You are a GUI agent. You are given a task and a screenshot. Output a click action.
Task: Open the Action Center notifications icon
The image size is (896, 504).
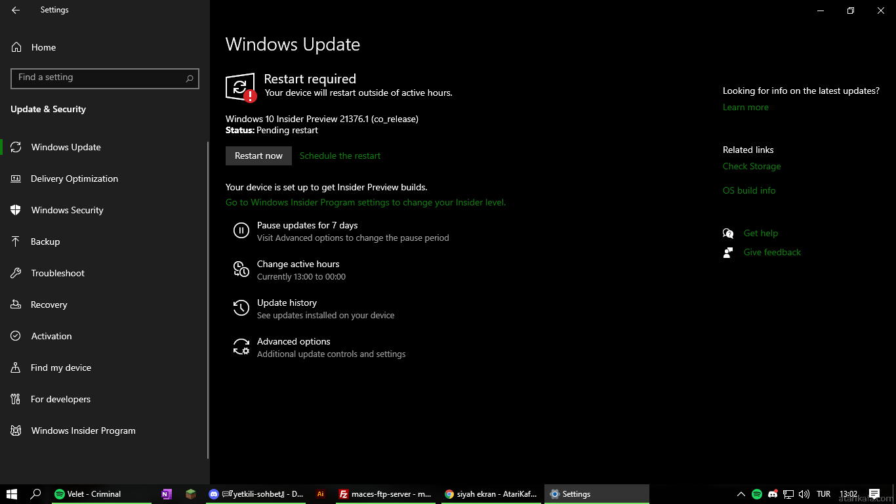(874, 494)
